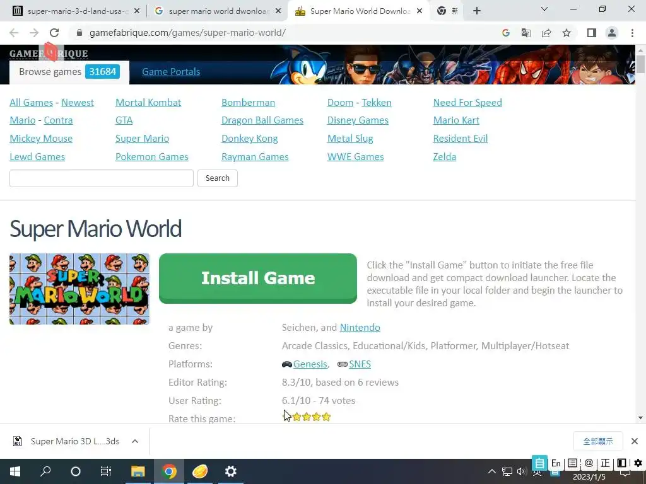Click the Super Mario 3D Land .3ds file icon
The height and width of the screenshot is (484, 646).
[x=17, y=441]
